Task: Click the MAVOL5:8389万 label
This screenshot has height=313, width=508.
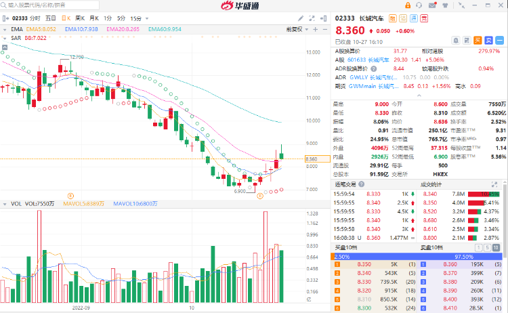Action: click(x=83, y=204)
